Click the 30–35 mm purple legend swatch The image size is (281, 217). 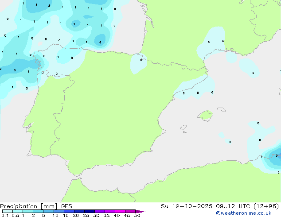[100, 211]
